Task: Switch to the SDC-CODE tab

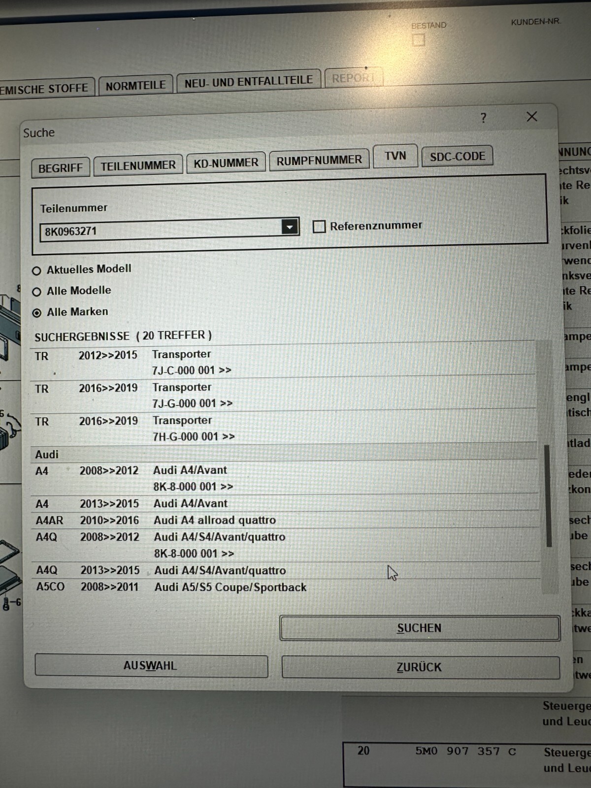Action: [457, 157]
